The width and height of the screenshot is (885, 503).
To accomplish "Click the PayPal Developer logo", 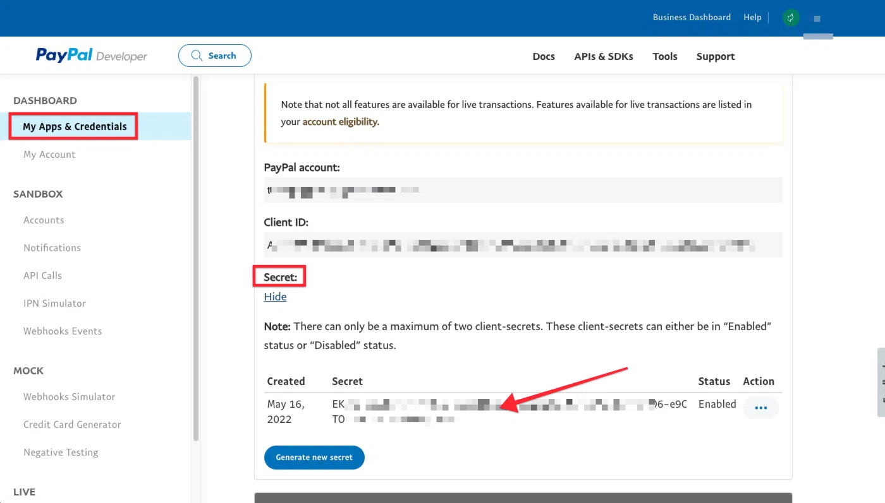I will point(91,56).
